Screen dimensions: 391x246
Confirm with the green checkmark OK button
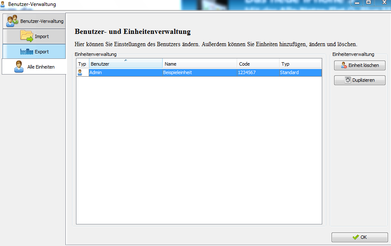359,237
